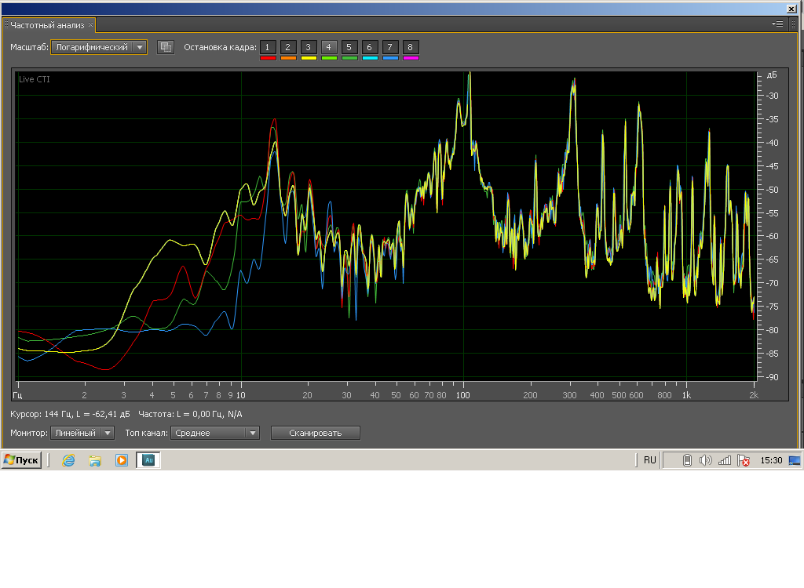804x588 pixels.
Task: Open the Масштаб scale dropdown
Action: (x=99, y=47)
